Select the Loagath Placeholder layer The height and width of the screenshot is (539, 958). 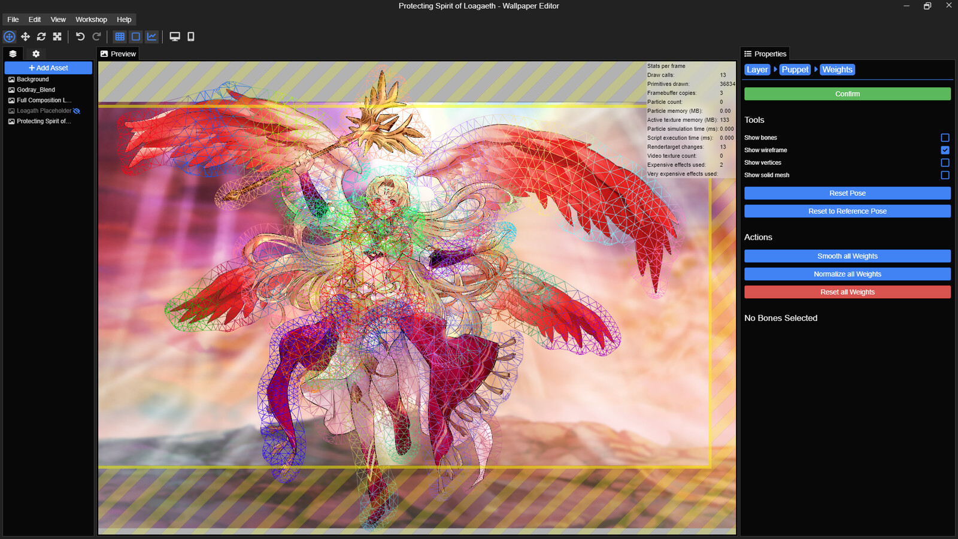(x=44, y=111)
